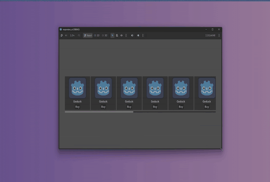Maximize the responsive_ui debug window

tap(213, 30)
